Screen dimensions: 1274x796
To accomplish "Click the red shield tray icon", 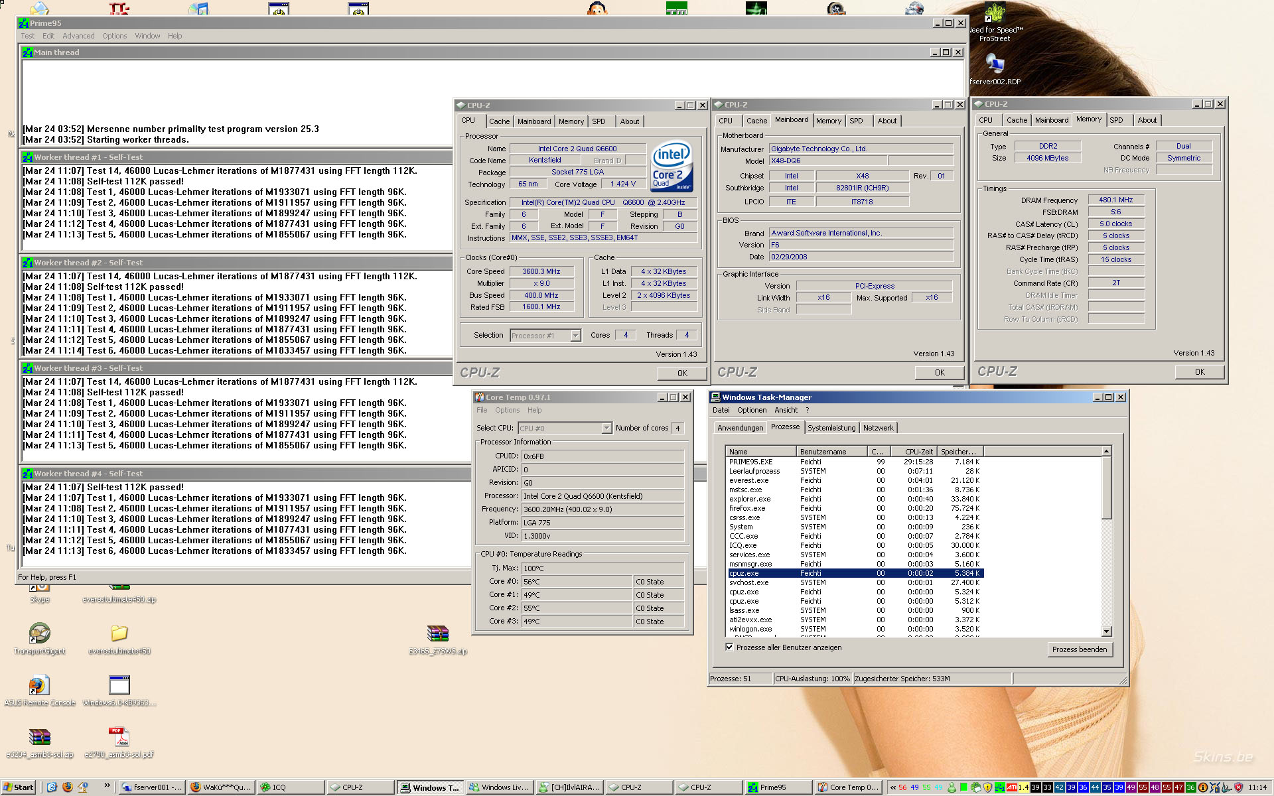I will (1238, 787).
